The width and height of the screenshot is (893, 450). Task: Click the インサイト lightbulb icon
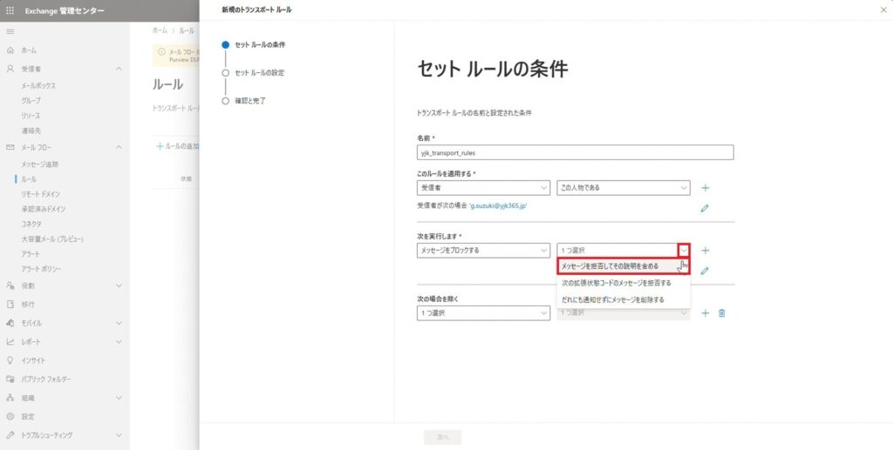[x=10, y=360]
